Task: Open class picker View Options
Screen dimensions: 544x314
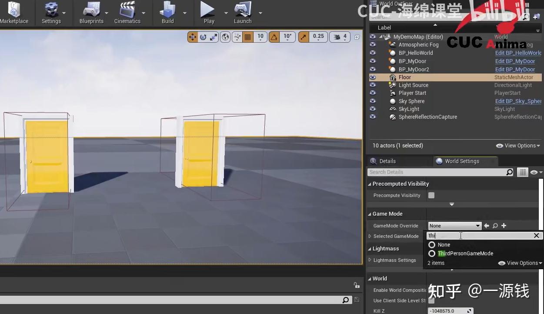Action: click(521, 263)
